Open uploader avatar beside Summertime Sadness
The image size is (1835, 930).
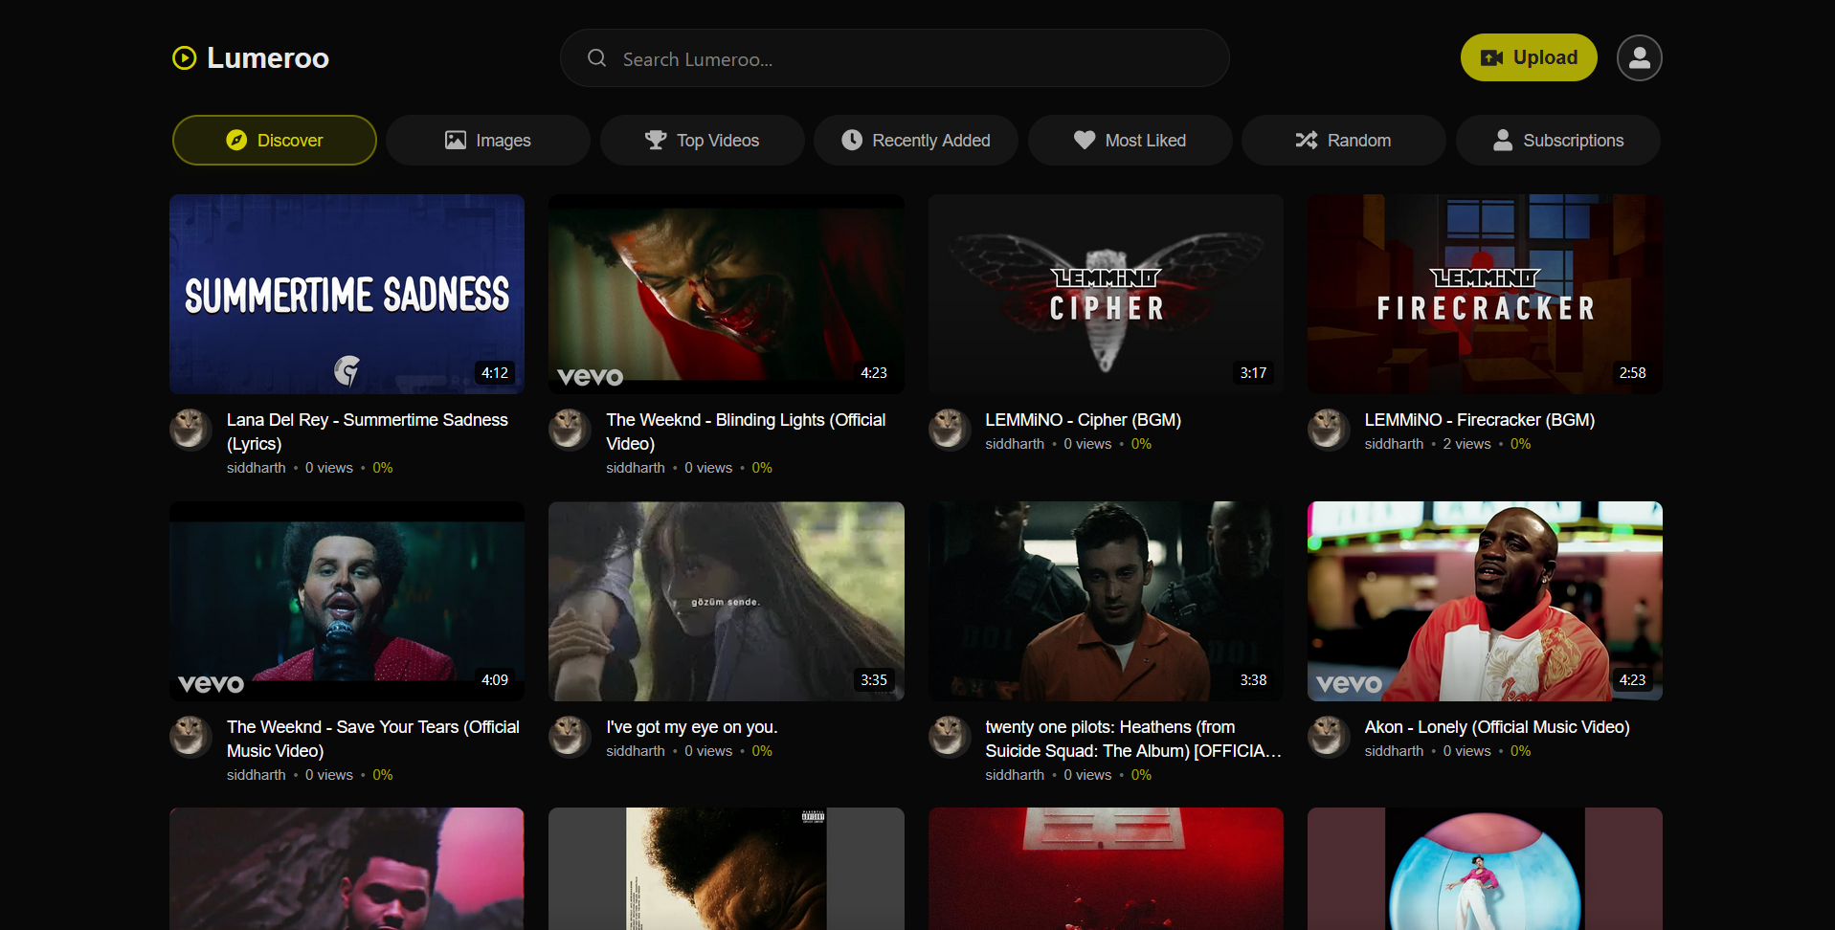coord(190,429)
